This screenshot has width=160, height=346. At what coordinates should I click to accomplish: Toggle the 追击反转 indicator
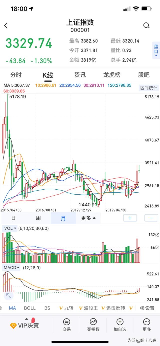tap(113, 308)
